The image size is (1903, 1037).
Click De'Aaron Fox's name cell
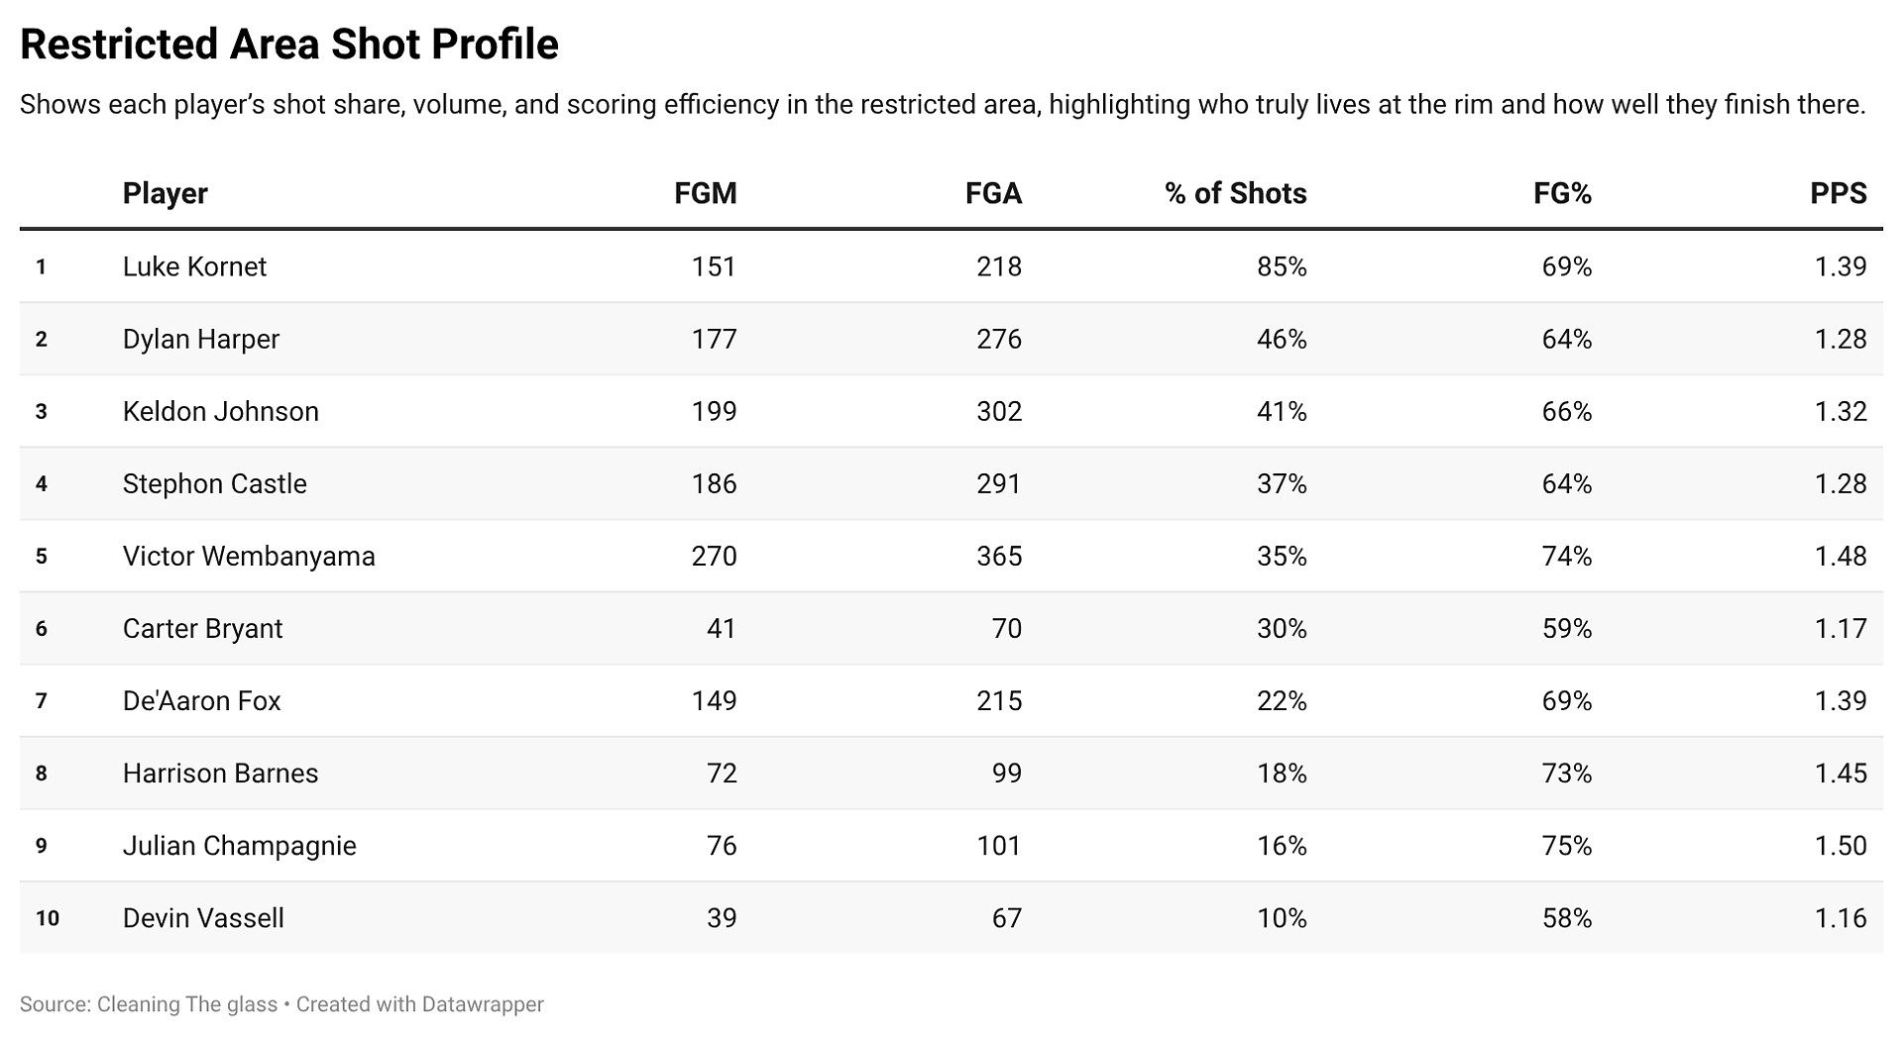202,700
